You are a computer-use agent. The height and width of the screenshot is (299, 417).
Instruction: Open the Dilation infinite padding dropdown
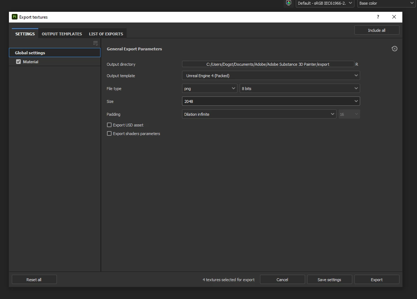coord(259,114)
